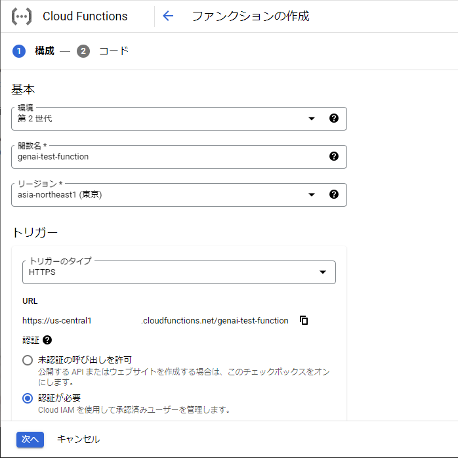This screenshot has height=458, width=458.
Task: Open the 環境 dropdown showing 第 2 世代
Action: coord(179,119)
